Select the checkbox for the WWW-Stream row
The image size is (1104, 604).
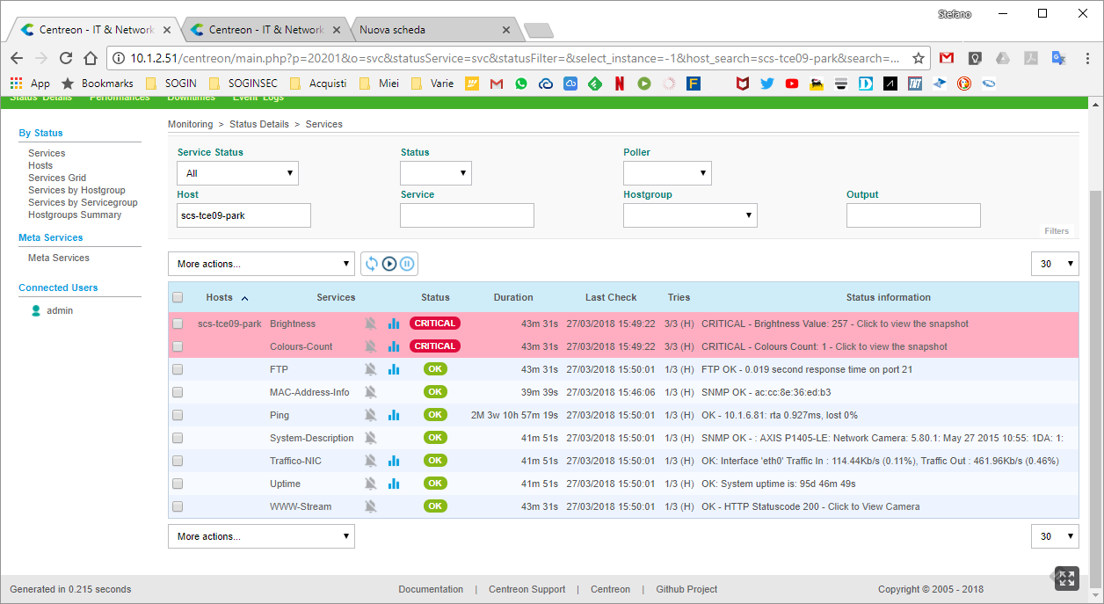[x=178, y=506]
